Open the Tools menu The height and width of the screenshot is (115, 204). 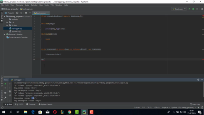(x=47, y=5)
